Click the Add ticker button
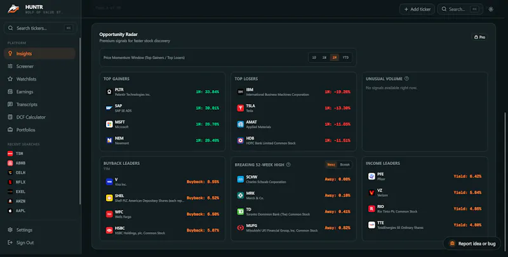Screen dimensions: 508x257 [x=417, y=9]
